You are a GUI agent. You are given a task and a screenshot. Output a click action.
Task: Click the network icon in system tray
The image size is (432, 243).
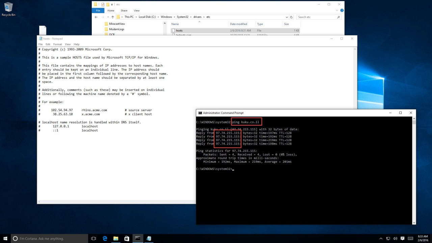point(388,238)
